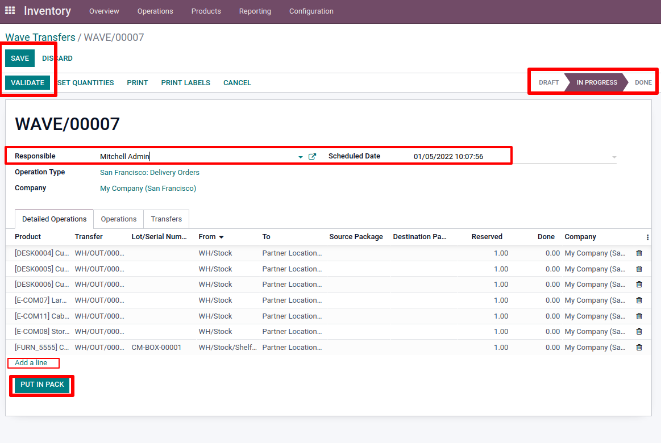Select the [DESK0006] product cell
The width and height of the screenshot is (661, 443).
(x=41, y=285)
